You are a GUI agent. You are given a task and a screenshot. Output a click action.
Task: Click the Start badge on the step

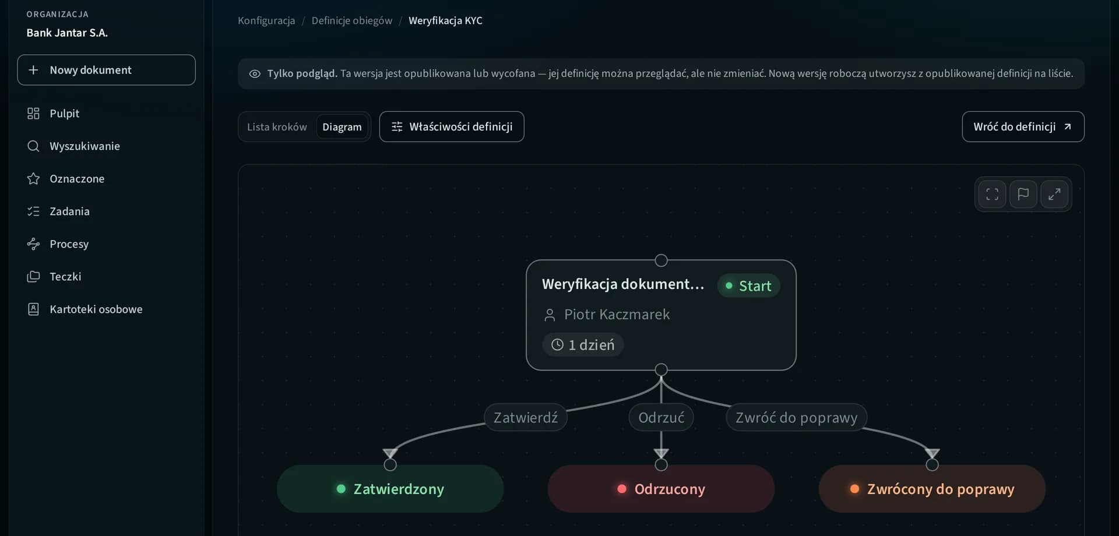[x=749, y=286]
